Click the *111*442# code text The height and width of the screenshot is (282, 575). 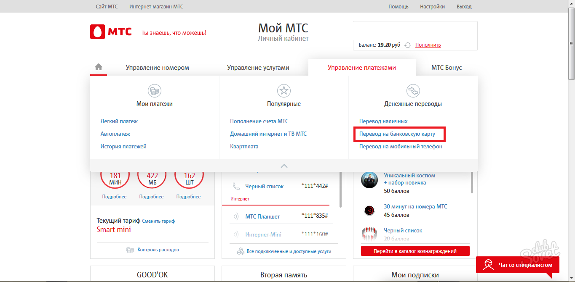pyautogui.click(x=315, y=186)
